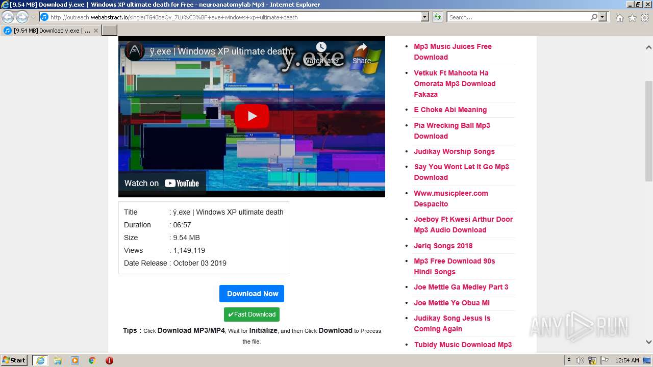Click the volume speaker tray icon
Screen dimensions: 653x367
580,360
